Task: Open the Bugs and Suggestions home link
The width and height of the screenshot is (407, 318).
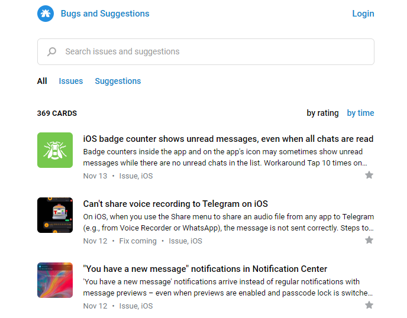Action: [105, 14]
